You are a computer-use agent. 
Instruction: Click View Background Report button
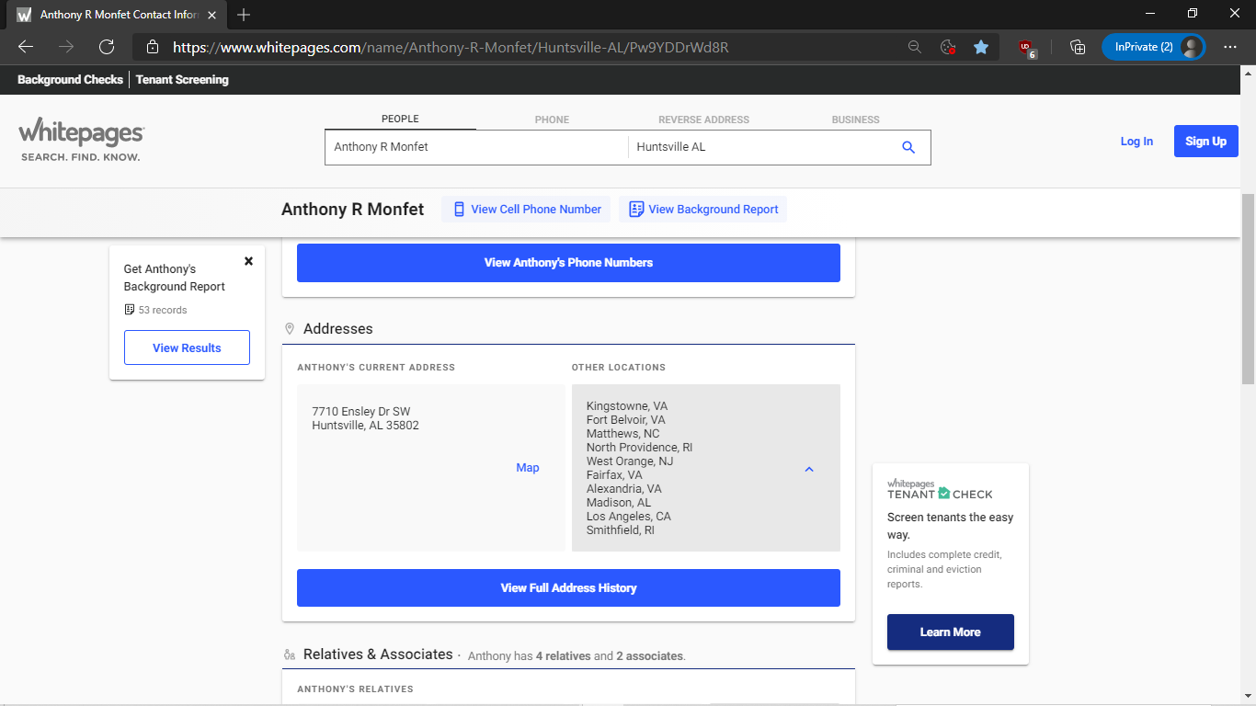(702, 210)
